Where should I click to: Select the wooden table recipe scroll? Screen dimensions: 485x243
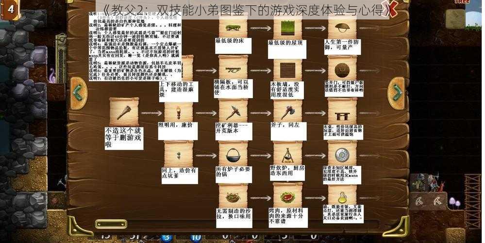tap(342, 112)
